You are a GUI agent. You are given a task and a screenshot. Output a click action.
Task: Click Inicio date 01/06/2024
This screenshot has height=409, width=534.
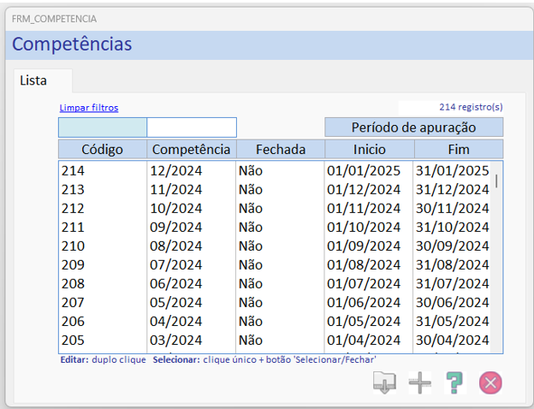pos(364,302)
